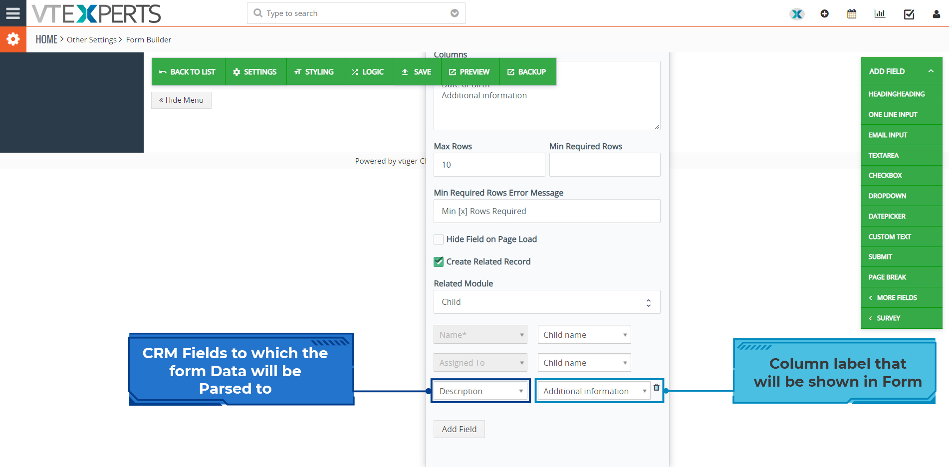
Task: Add a Checkbox field
Action: [x=902, y=176]
